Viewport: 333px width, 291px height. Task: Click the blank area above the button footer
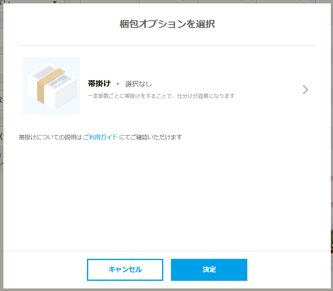pos(167,203)
